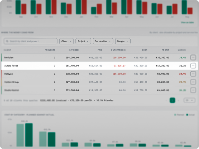Click Meridian's paid amount €66,200.00
This screenshot has height=149, width=199.
(x=96, y=58)
